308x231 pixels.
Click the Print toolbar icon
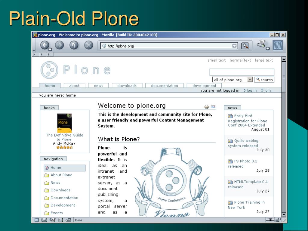(261, 43)
